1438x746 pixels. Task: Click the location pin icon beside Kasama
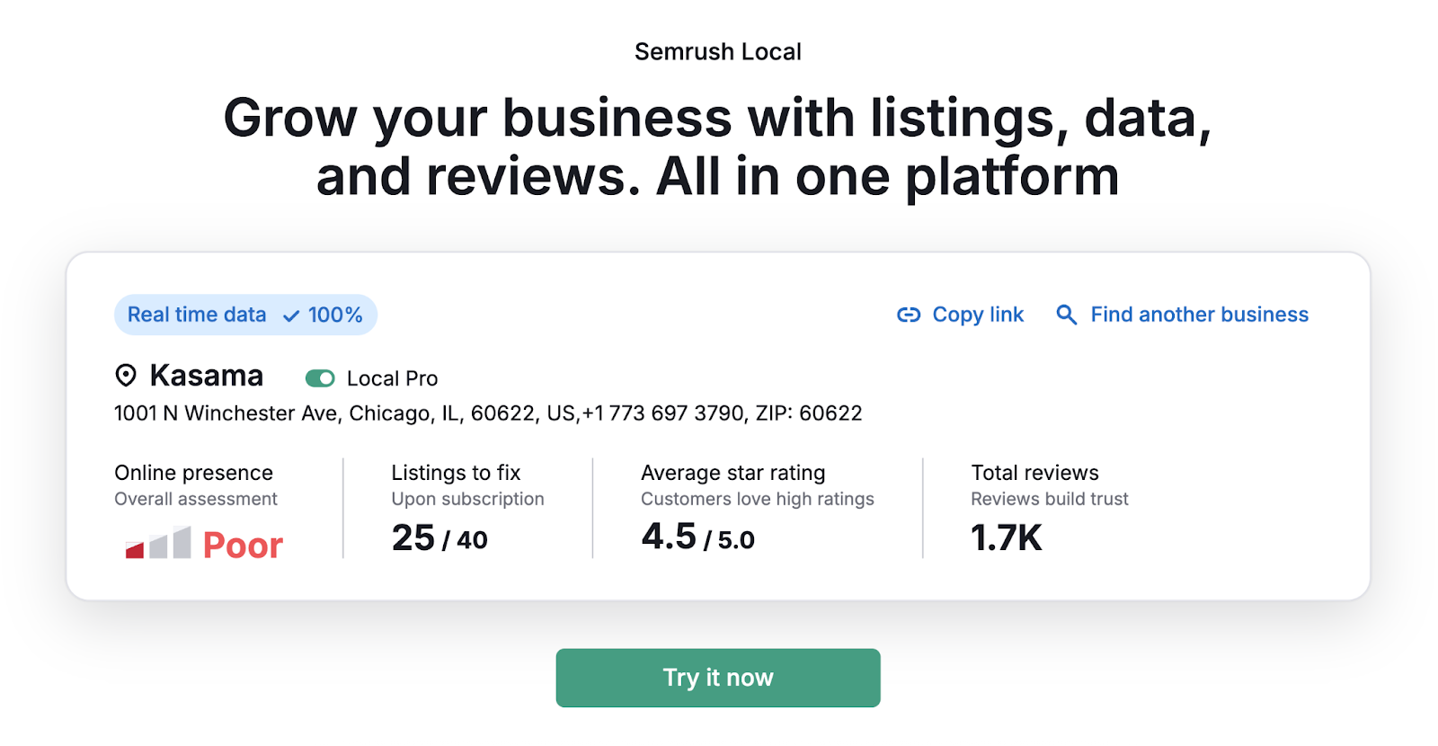[x=126, y=376]
